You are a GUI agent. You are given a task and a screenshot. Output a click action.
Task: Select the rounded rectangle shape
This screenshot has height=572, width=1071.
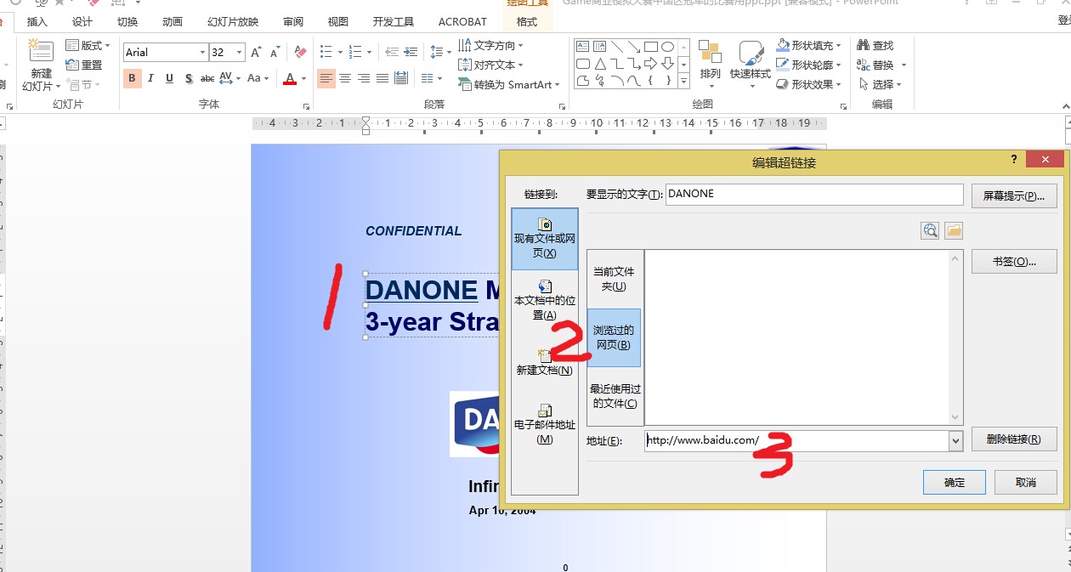(x=583, y=64)
